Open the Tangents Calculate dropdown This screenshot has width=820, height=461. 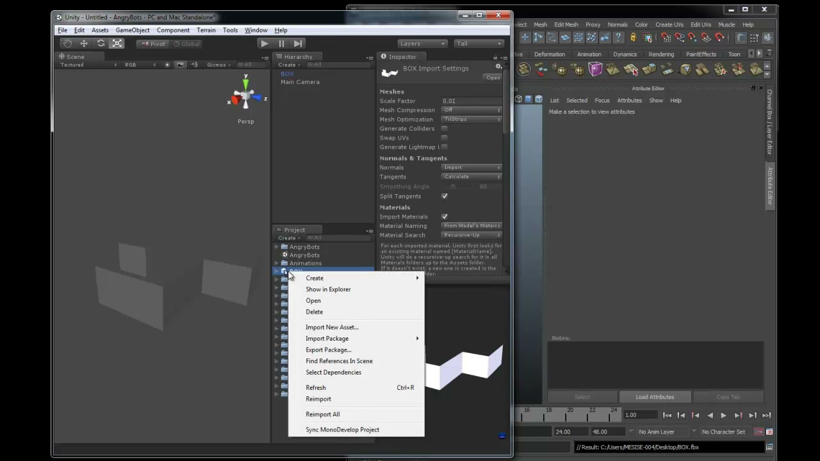(471, 177)
